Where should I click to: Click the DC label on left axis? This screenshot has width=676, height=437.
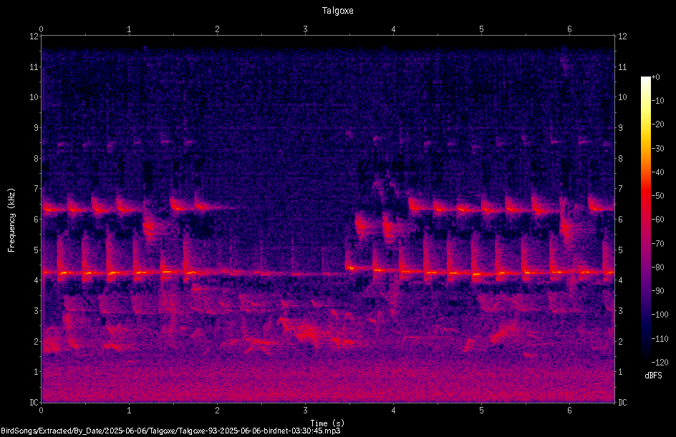pos(34,403)
